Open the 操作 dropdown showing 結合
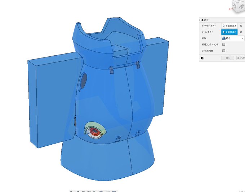 233,38
